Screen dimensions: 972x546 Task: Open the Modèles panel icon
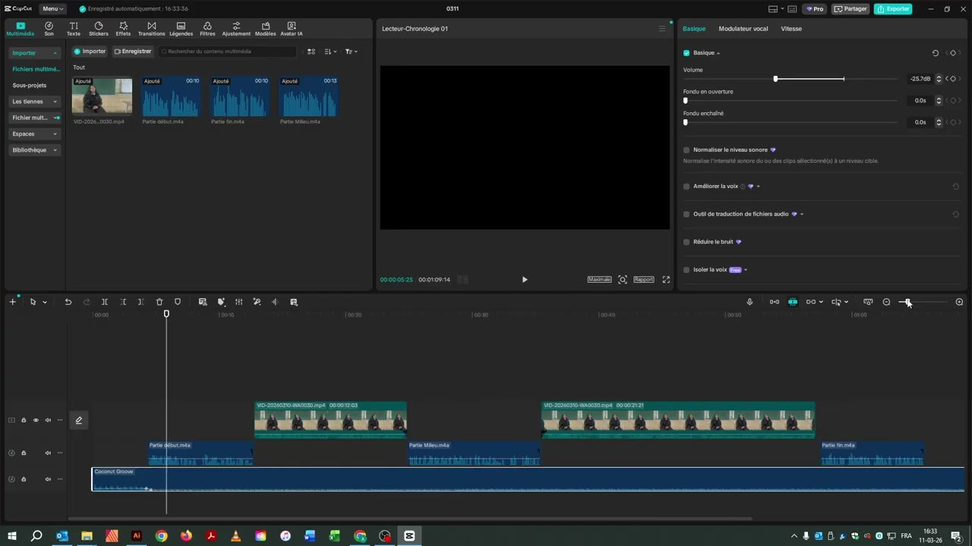[x=265, y=29]
